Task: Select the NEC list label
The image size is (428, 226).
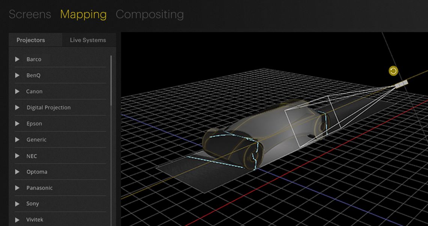Action: 32,156
